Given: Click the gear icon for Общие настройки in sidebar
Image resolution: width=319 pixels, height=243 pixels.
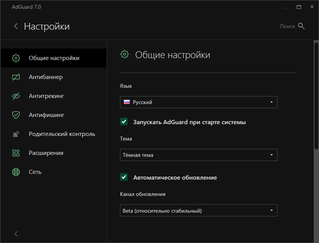Looking at the screenshot, I should [x=16, y=58].
